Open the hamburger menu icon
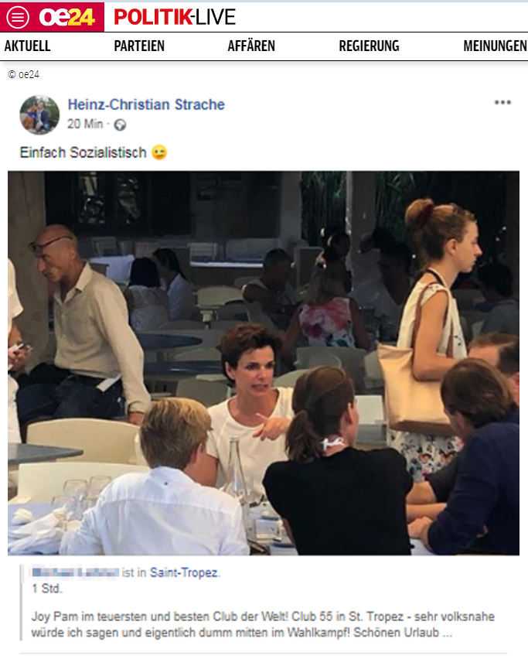Image resolution: width=528 pixels, height=666 pixels. (x=18, y=18)
